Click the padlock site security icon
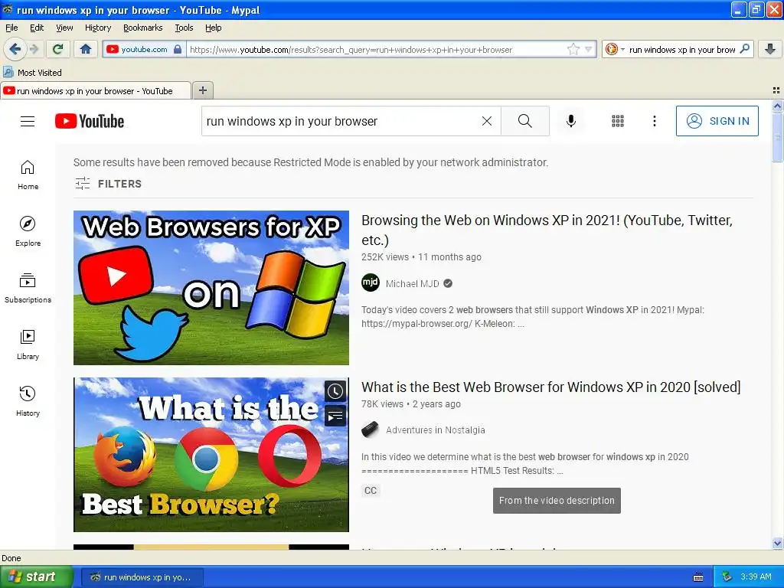The image size is (784, 588). pyautogui.click(x=178, y=49)
